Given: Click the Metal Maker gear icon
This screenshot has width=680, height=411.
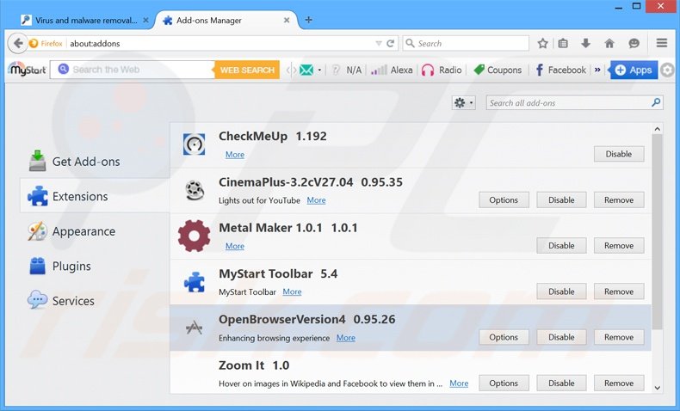Looking at the screenshot, I should point(194,236).
